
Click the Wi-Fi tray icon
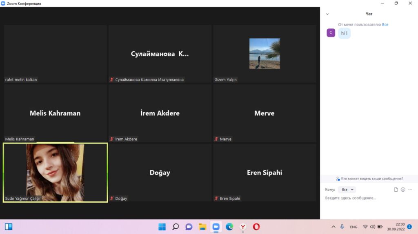[x=365, y=227]
